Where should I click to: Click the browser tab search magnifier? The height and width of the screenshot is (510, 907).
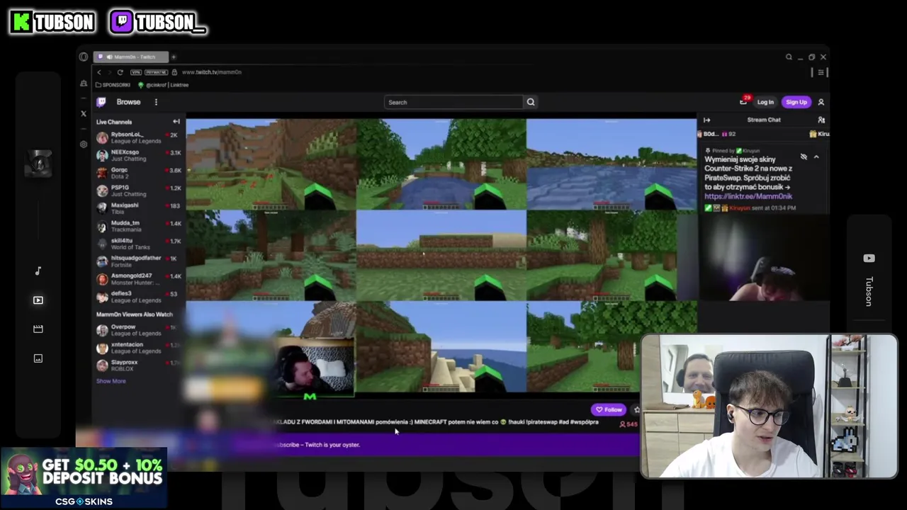coord(789,57)
